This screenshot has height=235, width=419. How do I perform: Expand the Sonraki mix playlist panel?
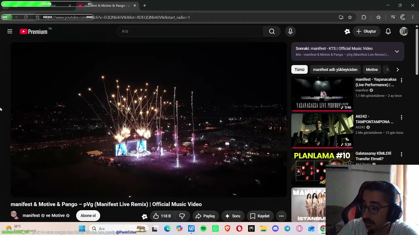pos(397,52)
